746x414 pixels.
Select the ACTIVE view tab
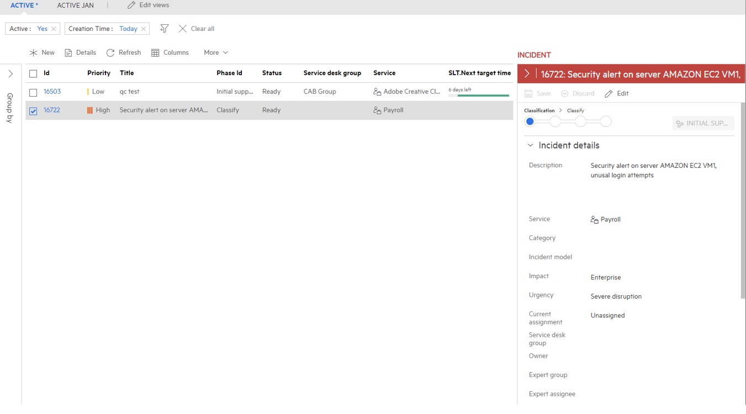click(23, 4)
